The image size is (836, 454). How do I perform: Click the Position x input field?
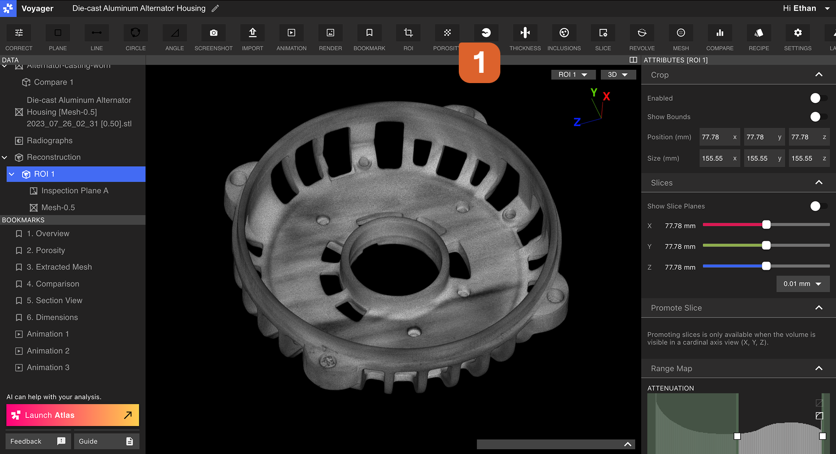point(720,137)
